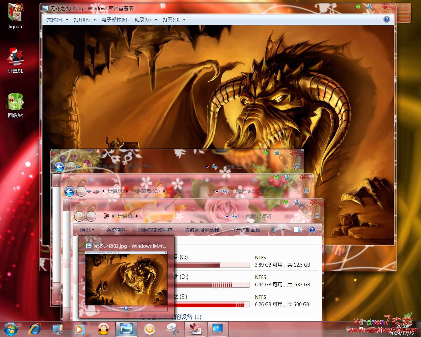This screenshot has height=337, width=421.
Task: Open the pink feather app on the taskbar
Action: point(195,329)
